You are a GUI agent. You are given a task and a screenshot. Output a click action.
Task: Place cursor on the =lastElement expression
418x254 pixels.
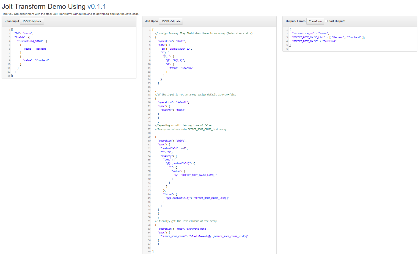point(219,236)
